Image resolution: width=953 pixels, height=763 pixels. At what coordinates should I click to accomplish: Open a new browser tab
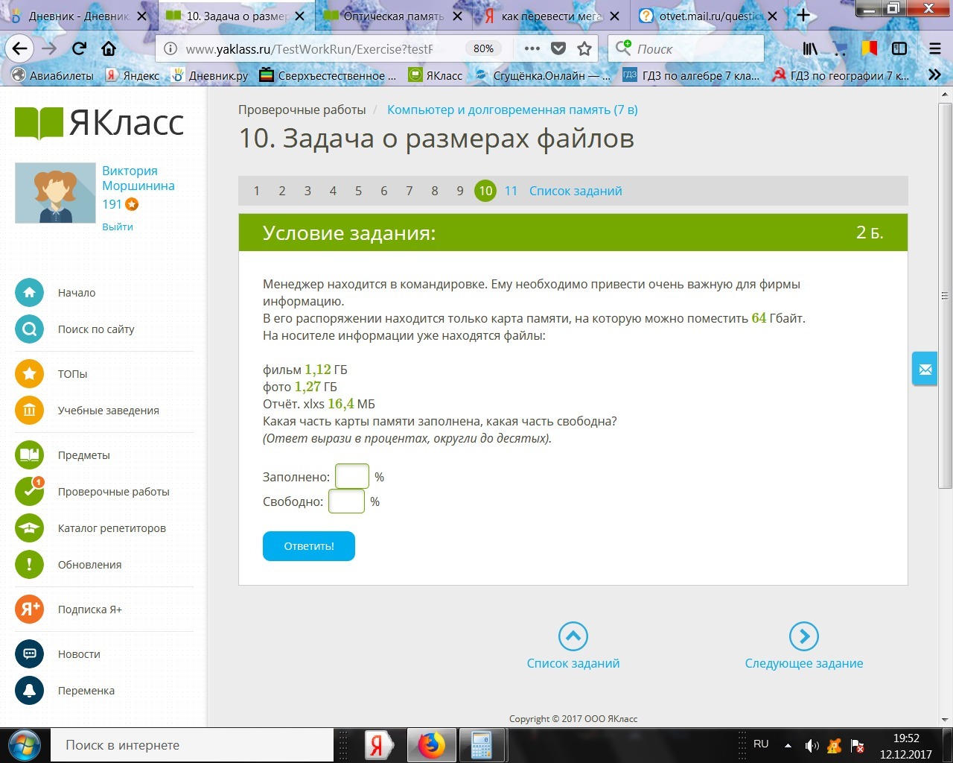[803, 16]
